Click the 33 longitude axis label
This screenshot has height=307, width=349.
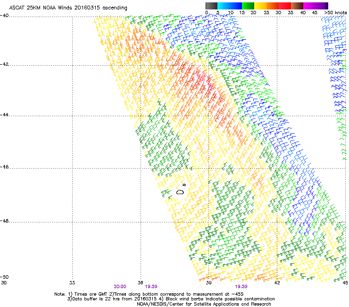[72, 283]
